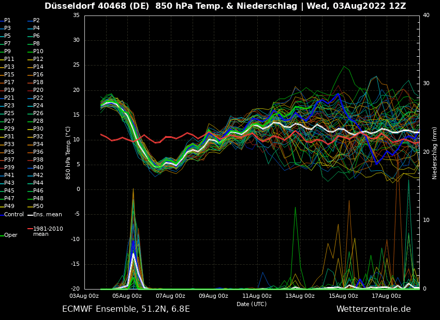This screenshot has height=320, width=440.
Task: Click the Ens. mean legend entry
Action: (47, 214)
